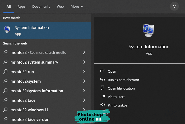The height and width of the screenshot is (124, 185).
Task: Select the msinfo32 windows 11 suggestion
Action: click(29, 110)
